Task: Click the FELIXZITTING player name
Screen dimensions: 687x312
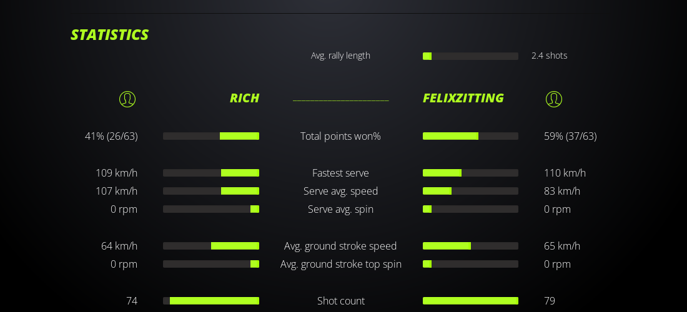Action: (x=463, y=98)
